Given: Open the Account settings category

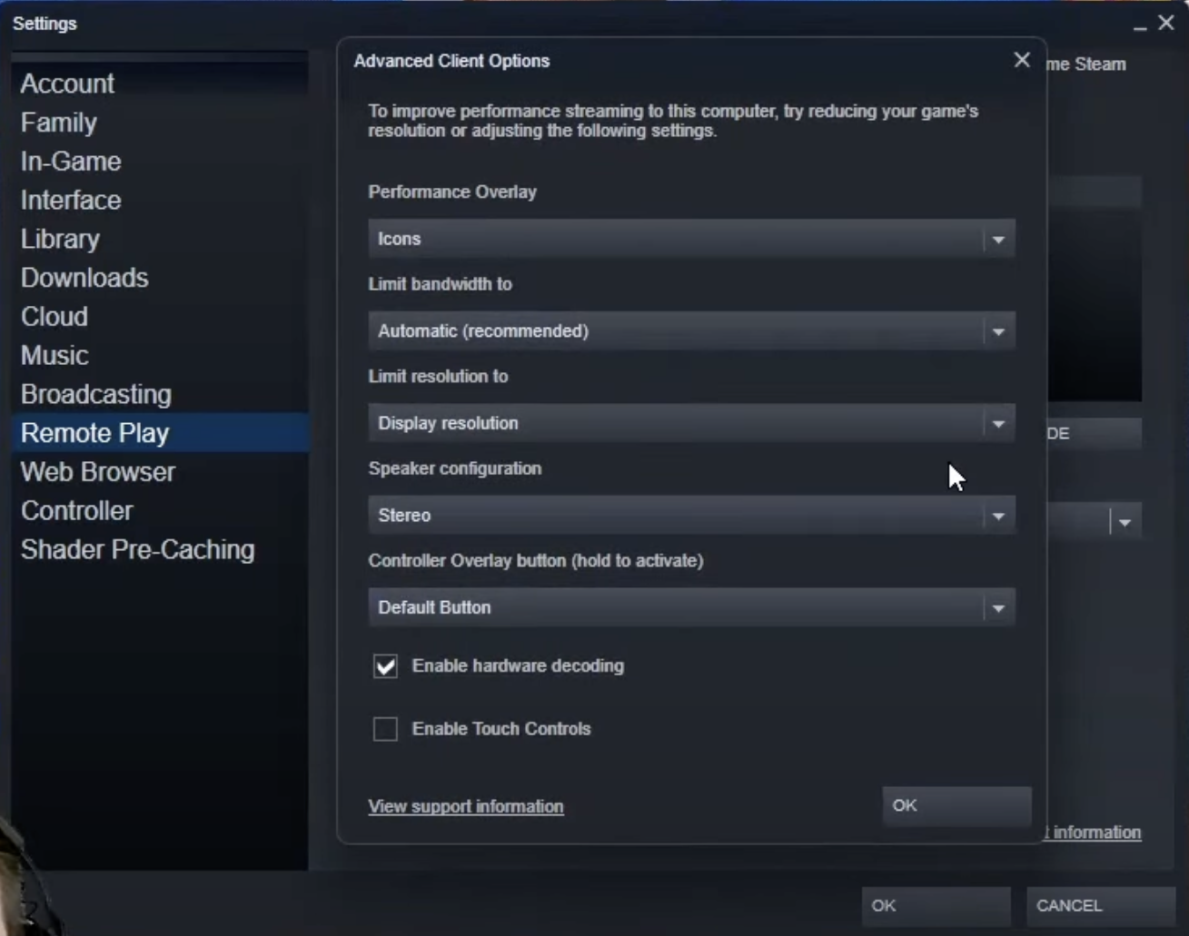Looking at the screenshot, I should [67, 84].
